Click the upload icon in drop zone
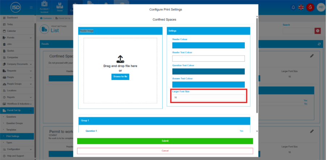The image size is (327, 160). tap(120, 59)
